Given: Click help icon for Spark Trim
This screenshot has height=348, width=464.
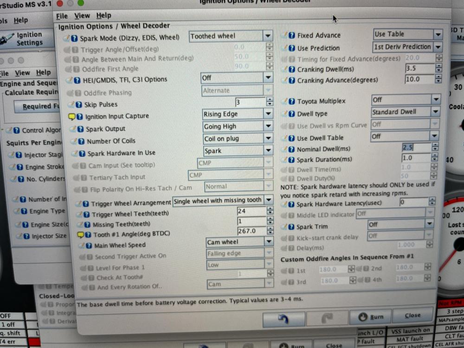Looking at the screenshot, I should click(x=291, y=227).
